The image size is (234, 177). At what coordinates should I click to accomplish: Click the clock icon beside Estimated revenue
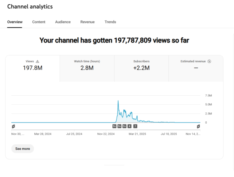click(x=209, y=61)
